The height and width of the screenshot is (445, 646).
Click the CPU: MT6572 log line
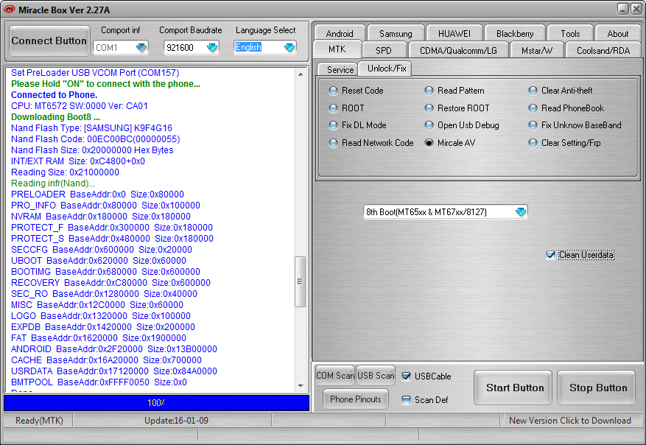coord(80,106)
